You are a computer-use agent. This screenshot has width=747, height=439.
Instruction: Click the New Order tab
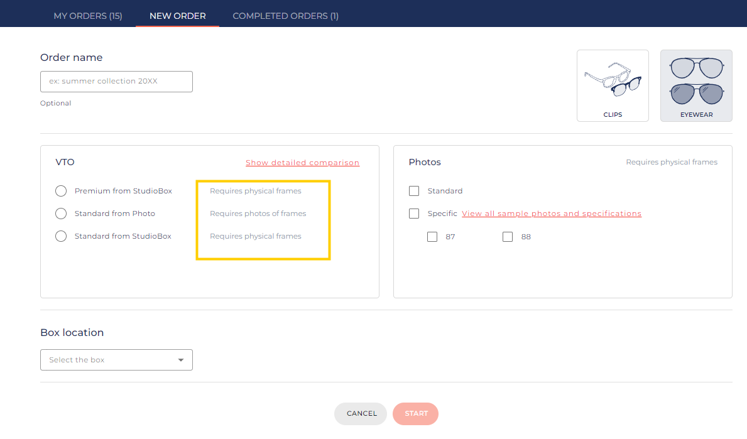tap(177, 16)
